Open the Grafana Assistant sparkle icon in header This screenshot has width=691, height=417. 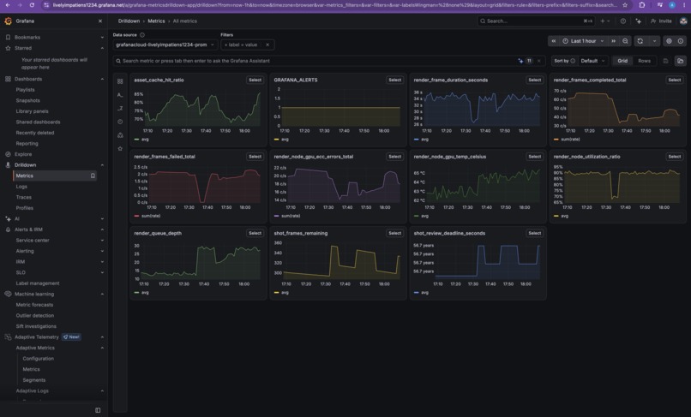[x=638, y=21]
